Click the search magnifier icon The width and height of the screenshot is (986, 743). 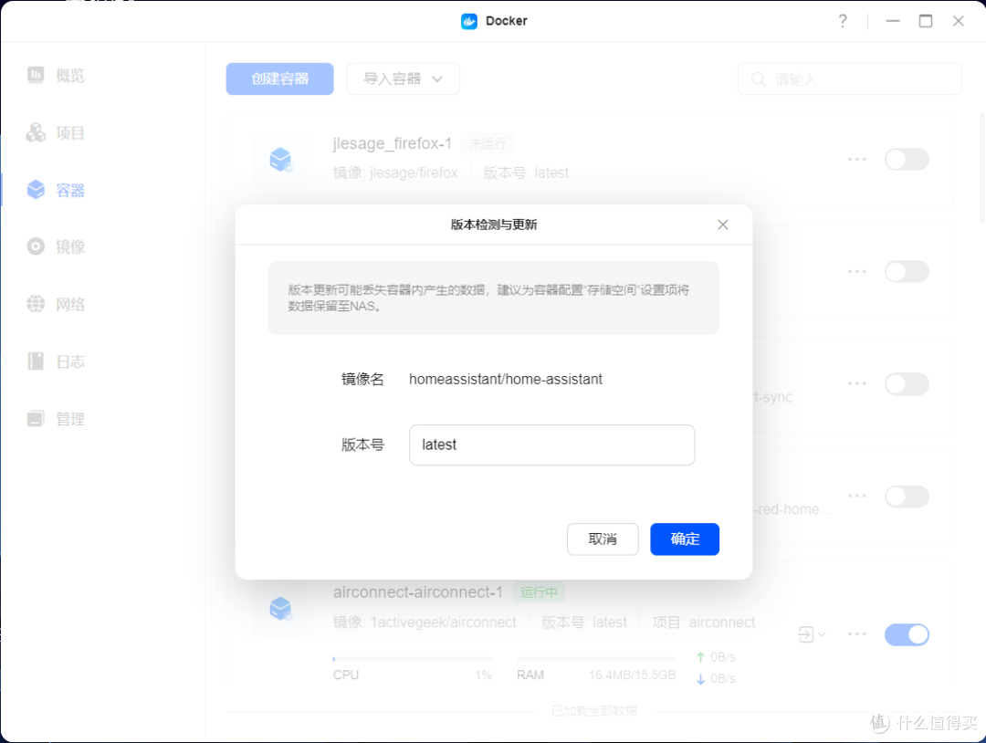(759, 79)
